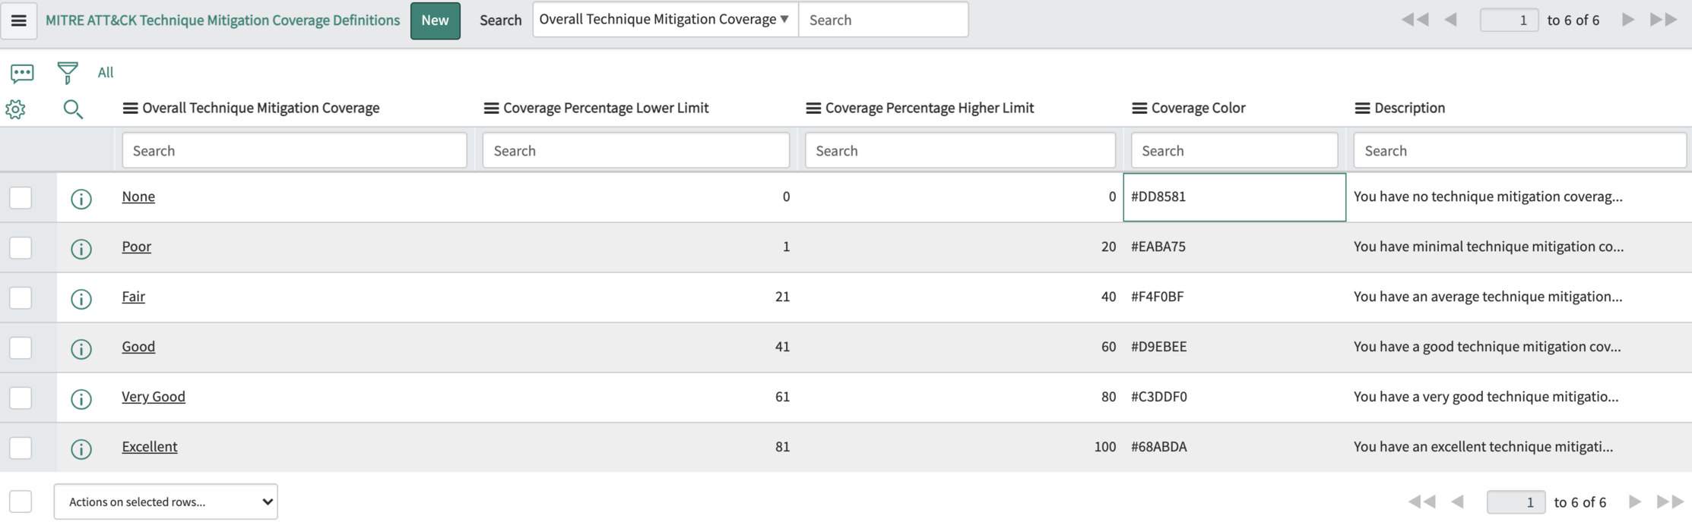Click the Higher Limit column search box

click(x=960, y=150)
